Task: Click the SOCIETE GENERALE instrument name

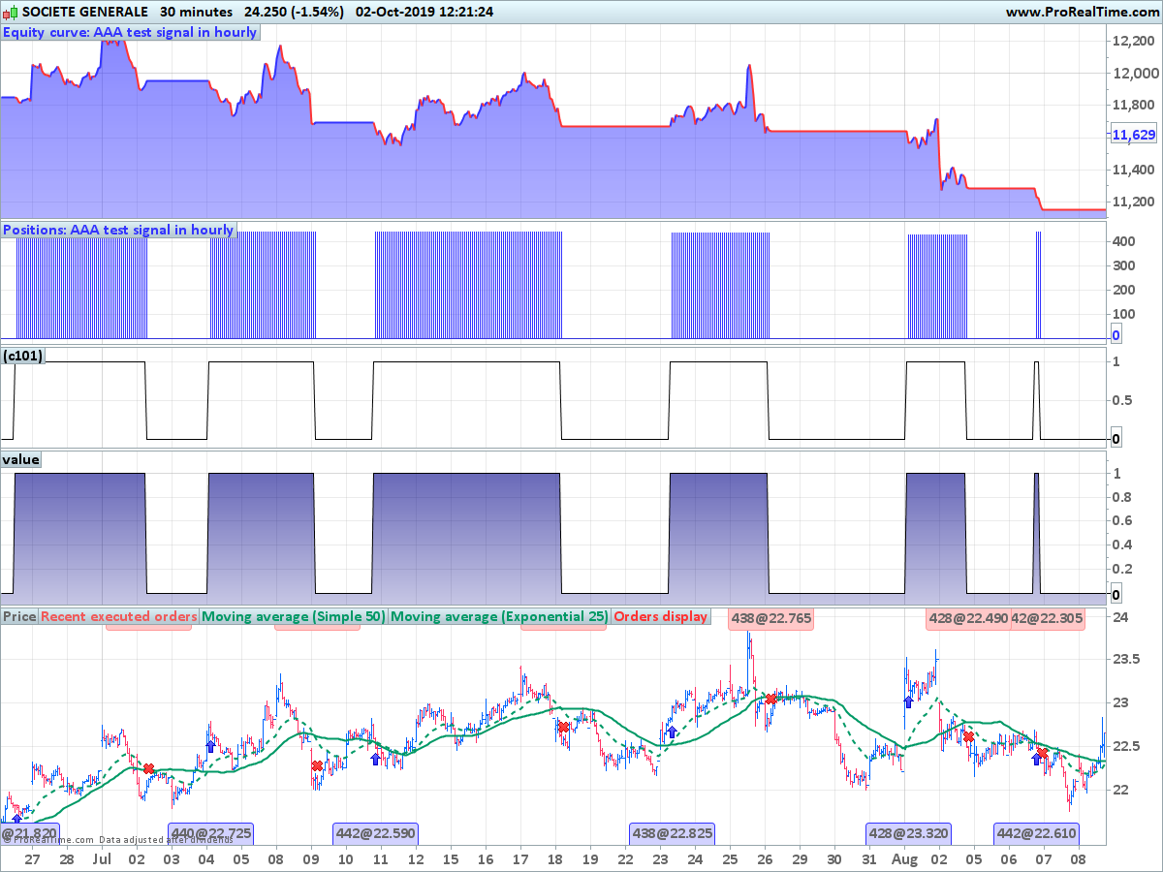Action: pyautogui.click(x=85, y=13)
